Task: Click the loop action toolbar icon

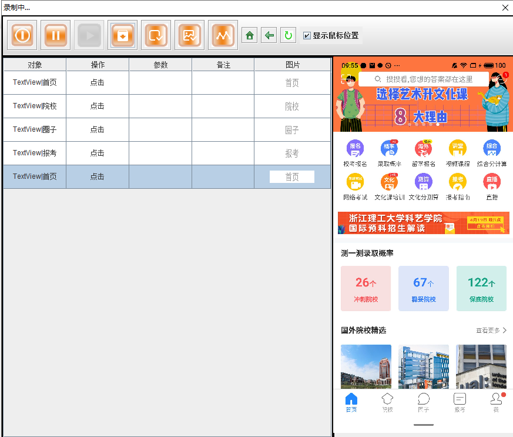Action: [x=156, y=35]
